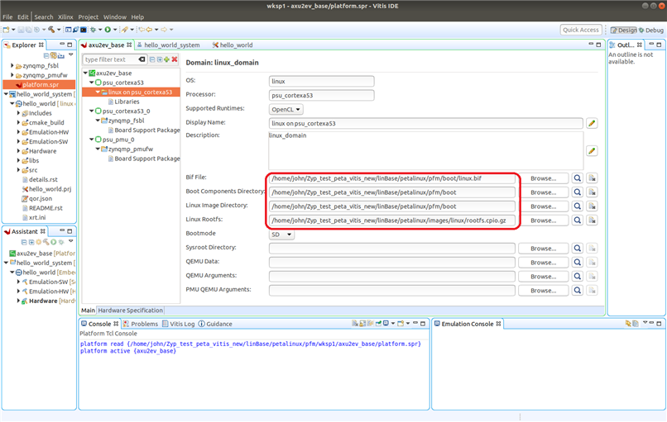Click the Display Name input field
This screenshot has height=422, width=667.
coord(426,123)
